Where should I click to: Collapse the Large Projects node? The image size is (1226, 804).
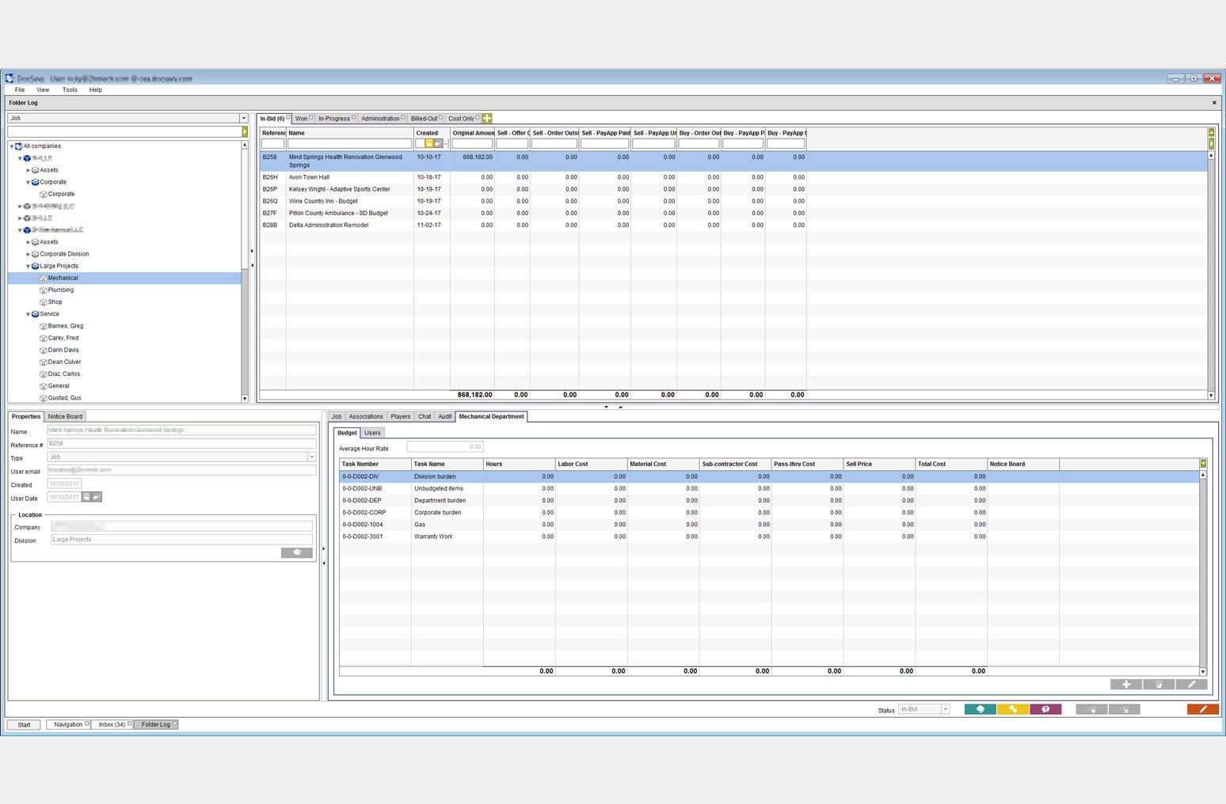click(x=28, y=267)
